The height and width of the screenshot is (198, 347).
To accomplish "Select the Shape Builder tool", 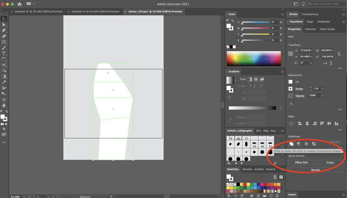I will [x=4, y=71].
